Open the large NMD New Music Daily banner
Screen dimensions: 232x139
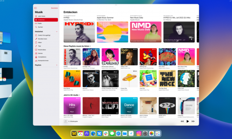click(146, 32)
